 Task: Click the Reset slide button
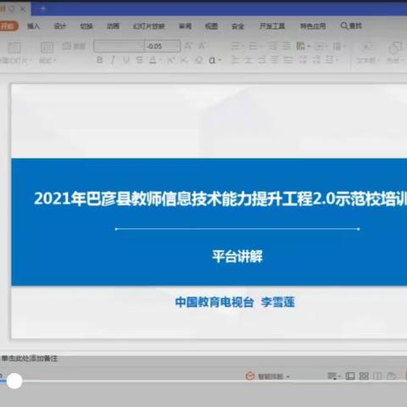point(74,46)
